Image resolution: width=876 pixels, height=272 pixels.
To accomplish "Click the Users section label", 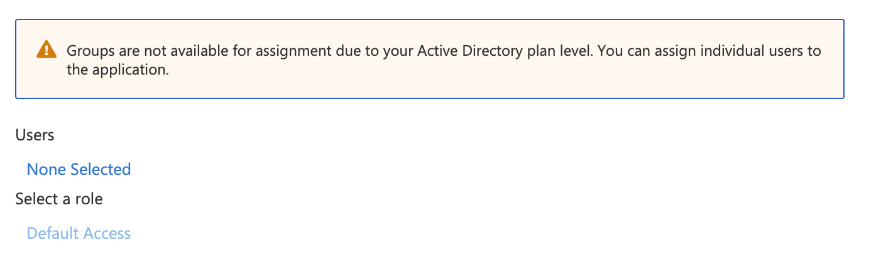I will [35, 135].
